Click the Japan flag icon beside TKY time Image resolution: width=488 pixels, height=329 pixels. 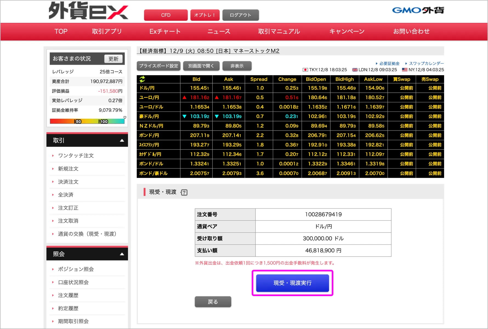click(x=305, y=70)
